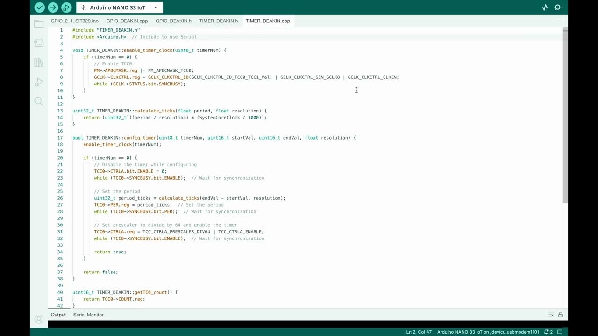Clear output using the clear lines icon

(x=551, y=315)
